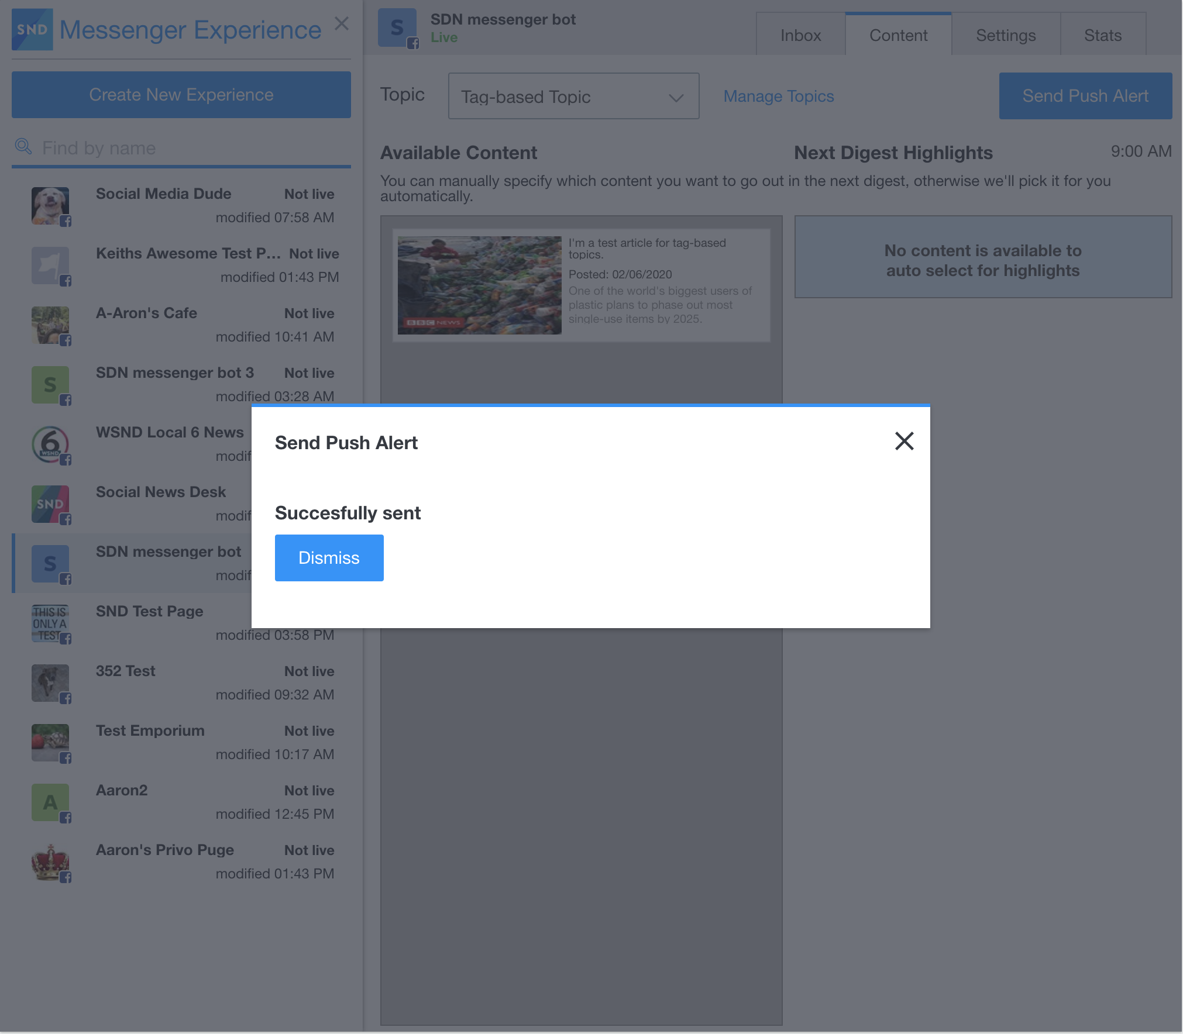This screenshot has height=1034, width=1183.
Task: Click Next Digest Highlights heading
Action: 893,153
